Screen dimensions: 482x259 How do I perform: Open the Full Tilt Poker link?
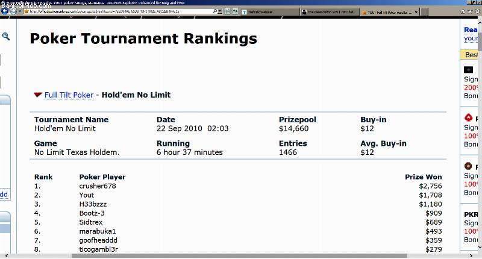[69, 95]
